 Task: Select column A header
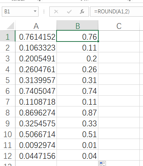(36, 26)
